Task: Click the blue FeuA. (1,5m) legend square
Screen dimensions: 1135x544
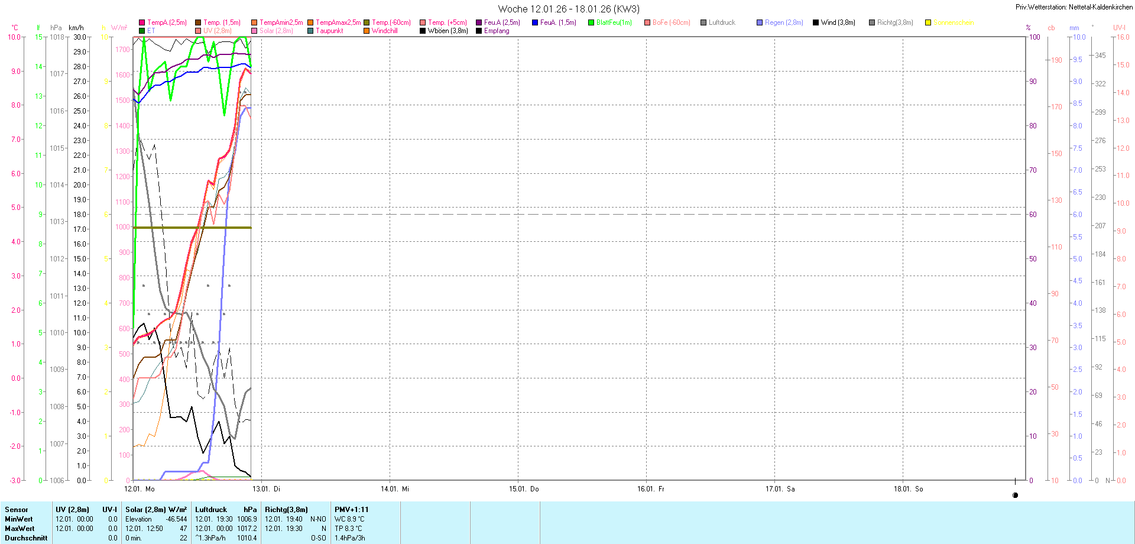Action: [x=535, y=22]
